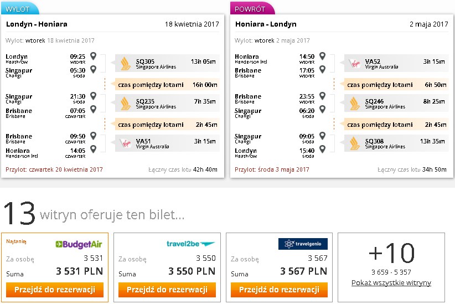Screen dimensions: 455x304
Task: Select the POWRÓT tab
Action: tap(252, 8)
